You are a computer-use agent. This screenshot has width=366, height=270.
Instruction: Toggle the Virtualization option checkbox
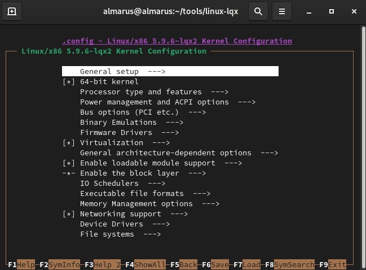(69, 143)
